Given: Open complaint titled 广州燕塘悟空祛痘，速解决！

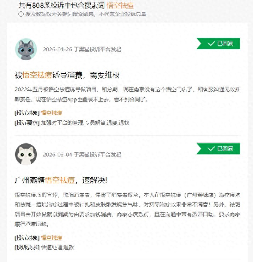Looking at the screenshot, I should 61,180.
